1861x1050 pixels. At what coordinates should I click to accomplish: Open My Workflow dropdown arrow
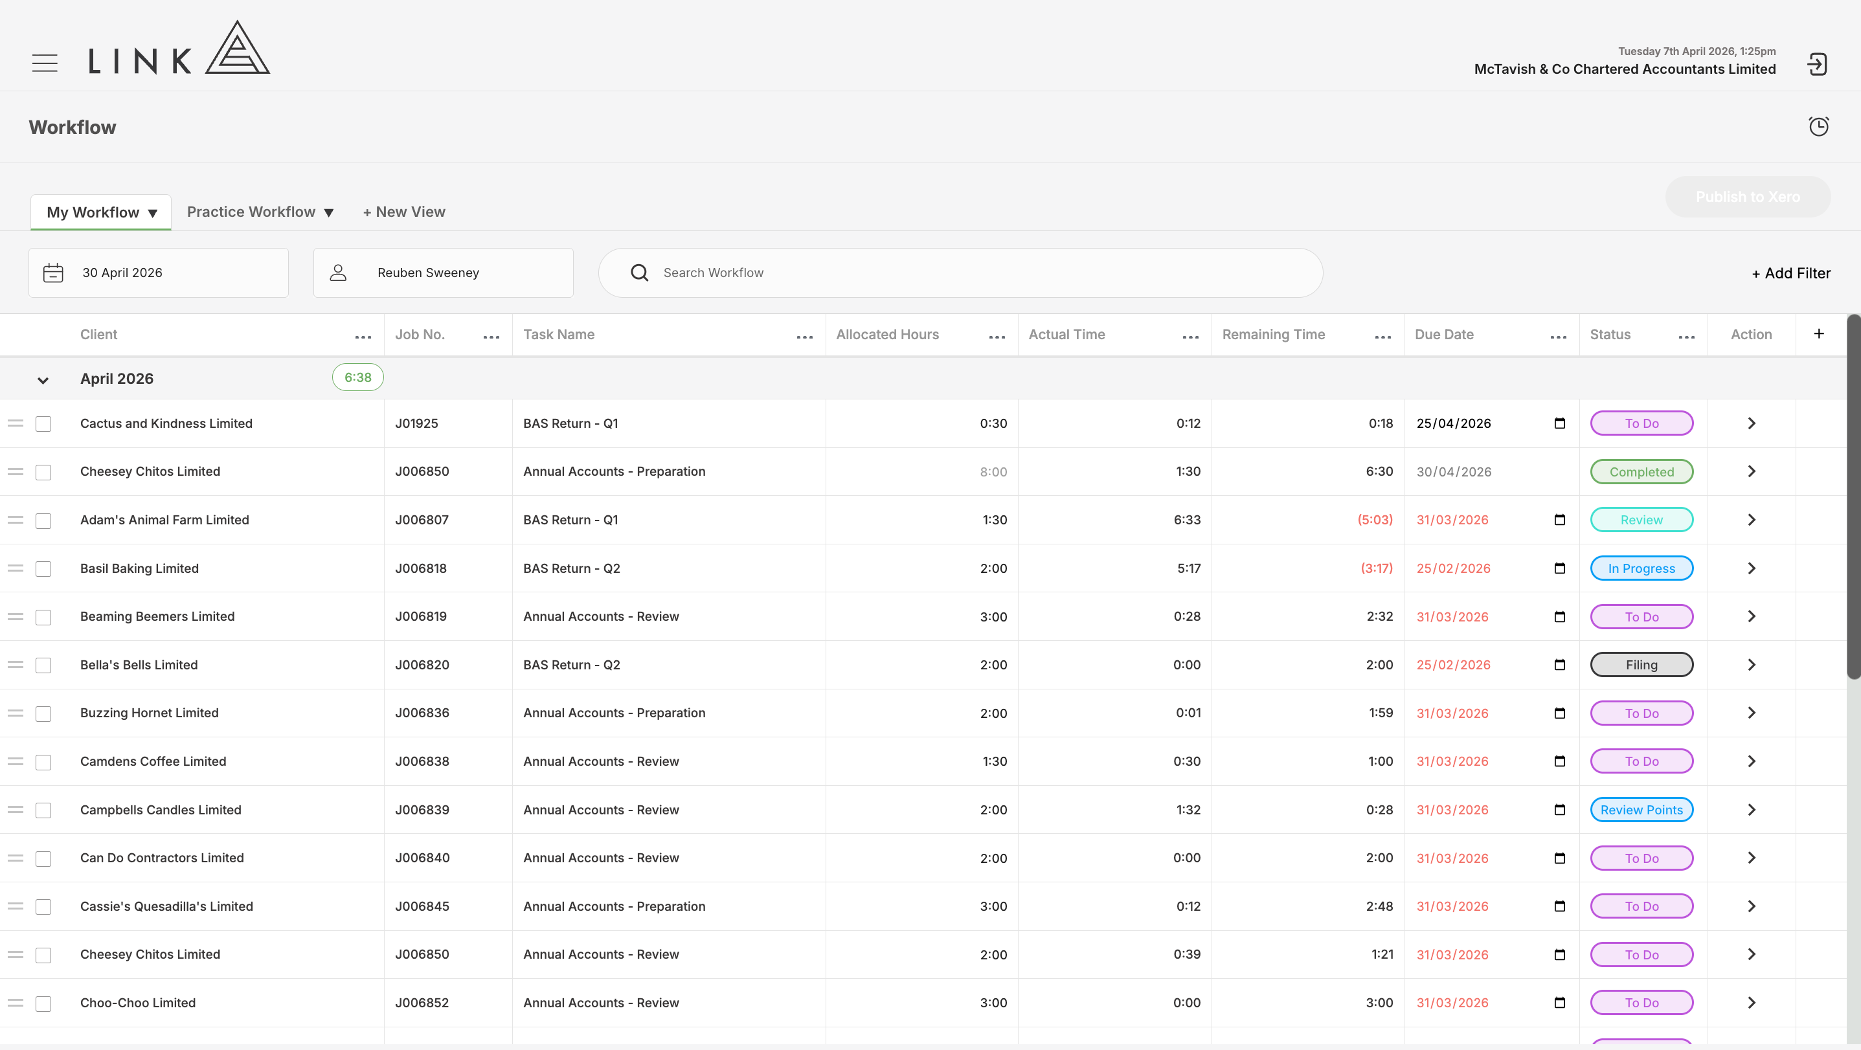click(x=152, y=213)
